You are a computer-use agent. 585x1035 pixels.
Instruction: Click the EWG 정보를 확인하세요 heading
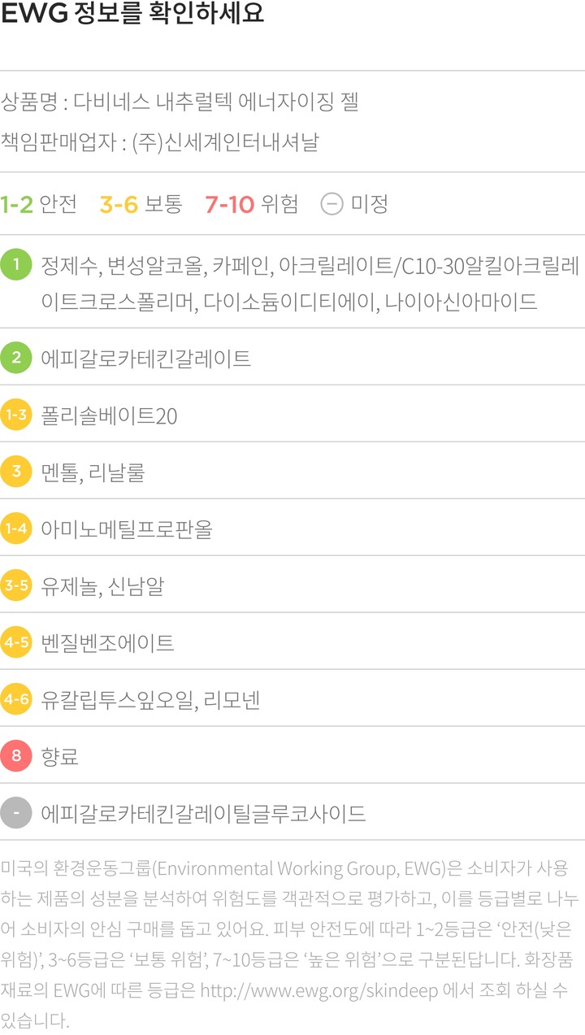point(132,15)
